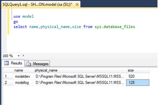Select the SQLQuery1.sql query tab
158x108 pixels.
37,4
